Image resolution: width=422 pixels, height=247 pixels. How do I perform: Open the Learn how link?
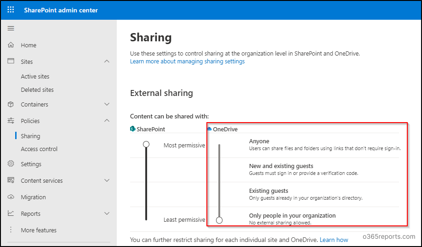tap(334, 240)
